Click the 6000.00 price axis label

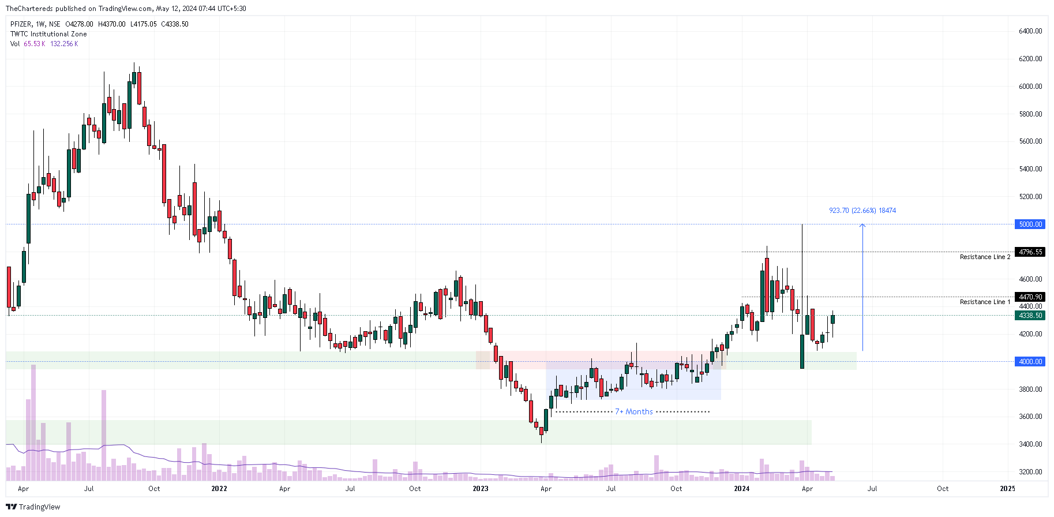click(1030, 87)
